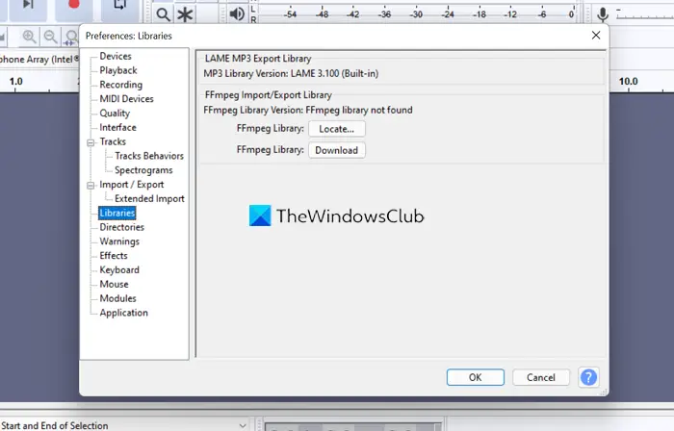Open Directories preferences page

tap(121, 227)
